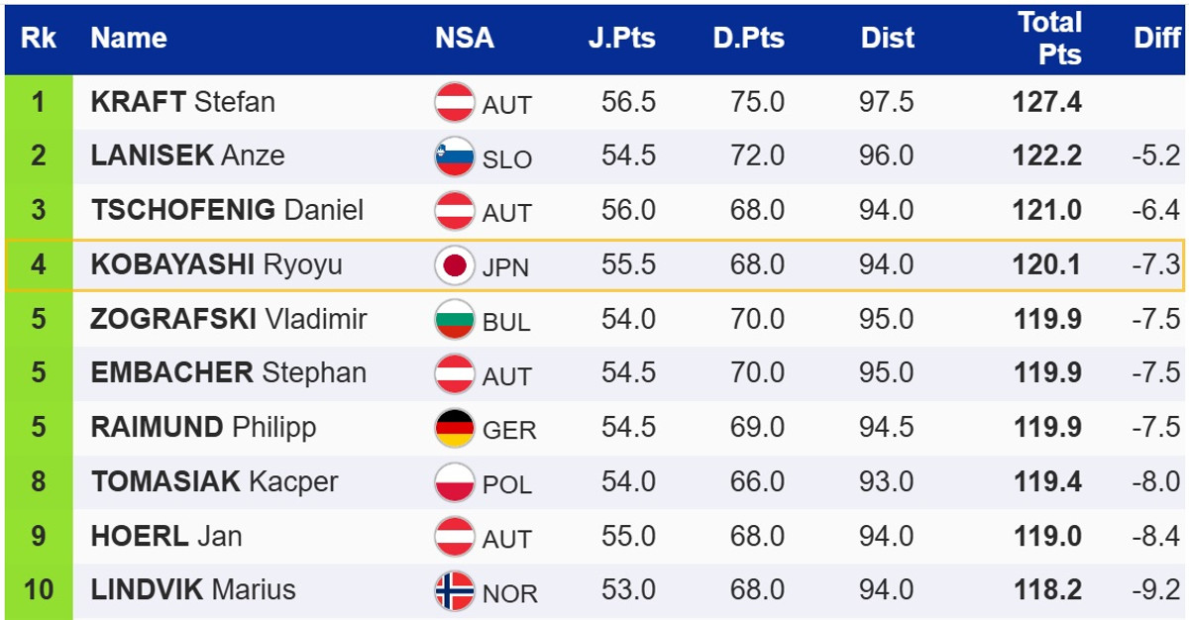Click the Name column header
1189x620 pixels.
pyautogui.click(x=129, y=39)
